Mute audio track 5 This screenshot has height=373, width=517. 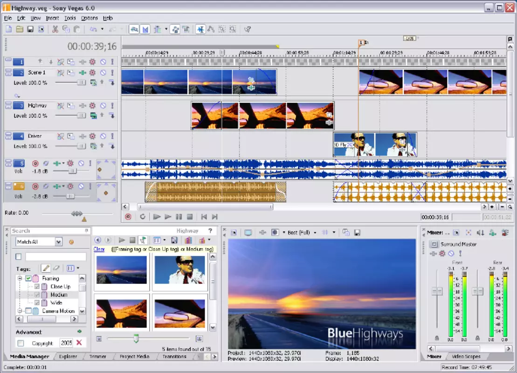81,163
